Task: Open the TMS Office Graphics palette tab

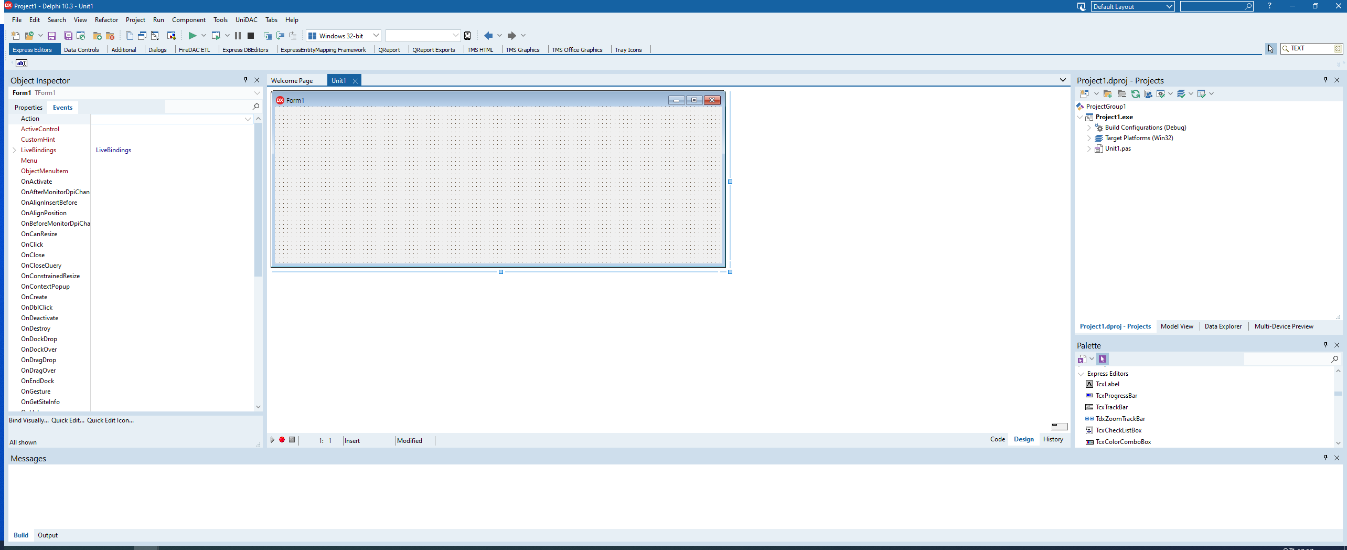Action: (577, 50)
